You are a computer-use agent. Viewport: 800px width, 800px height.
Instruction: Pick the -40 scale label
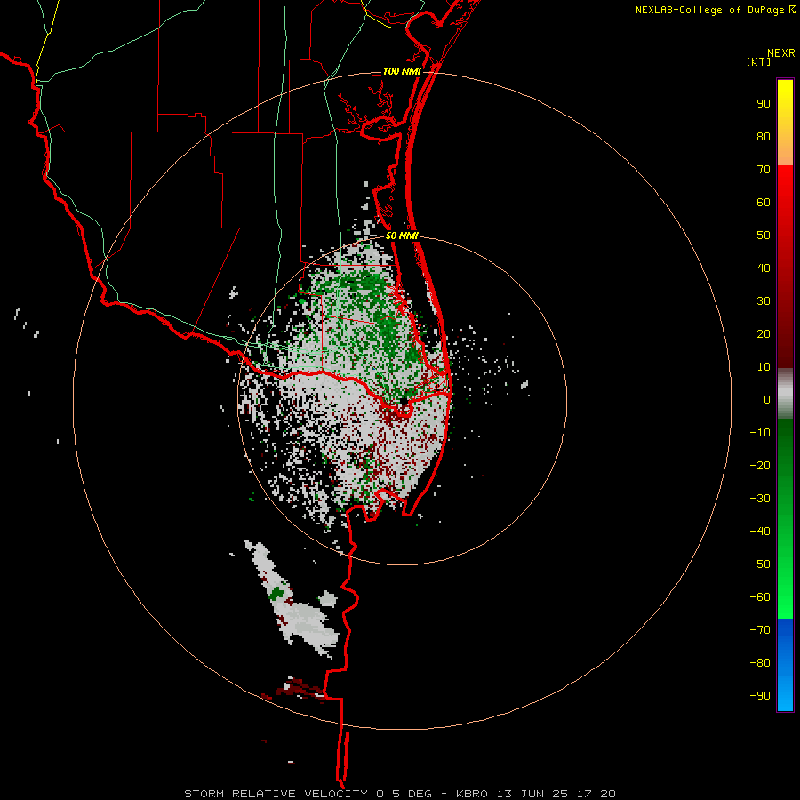(760, 532)
